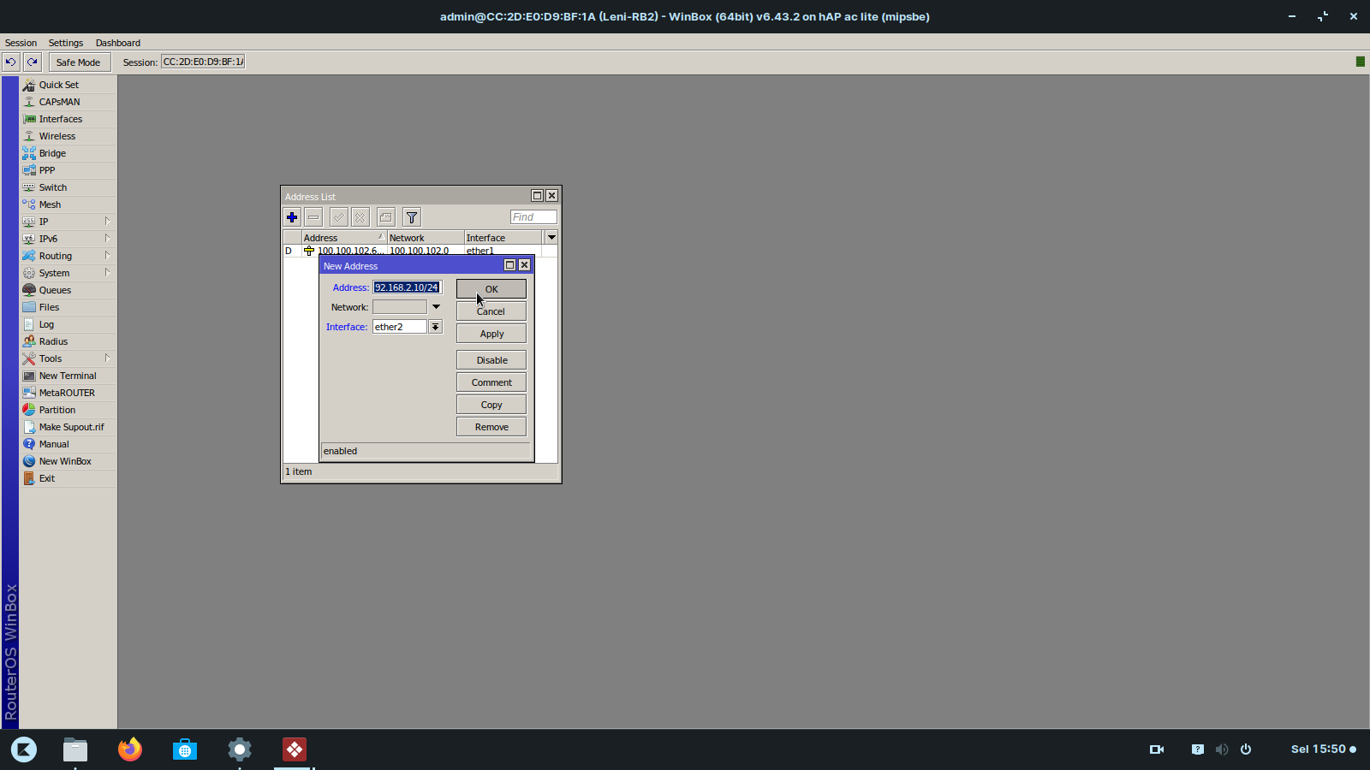Open the system settings gear in taskbar
Screen dimensions: 1370x770
pyautogui.click(x=240, y=749)
